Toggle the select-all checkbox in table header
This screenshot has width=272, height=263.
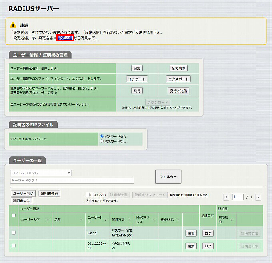point(14,215)
